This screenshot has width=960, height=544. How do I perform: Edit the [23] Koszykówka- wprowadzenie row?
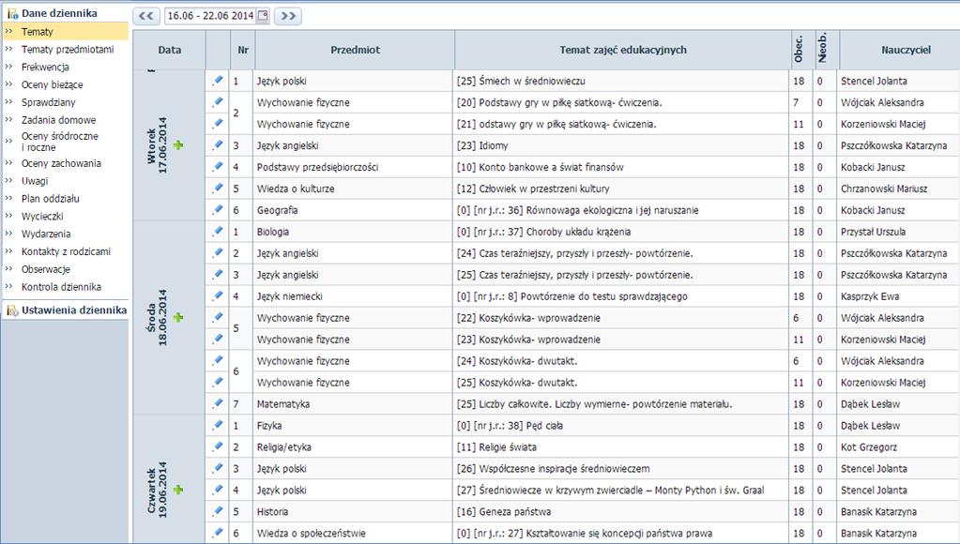point(218,339)
